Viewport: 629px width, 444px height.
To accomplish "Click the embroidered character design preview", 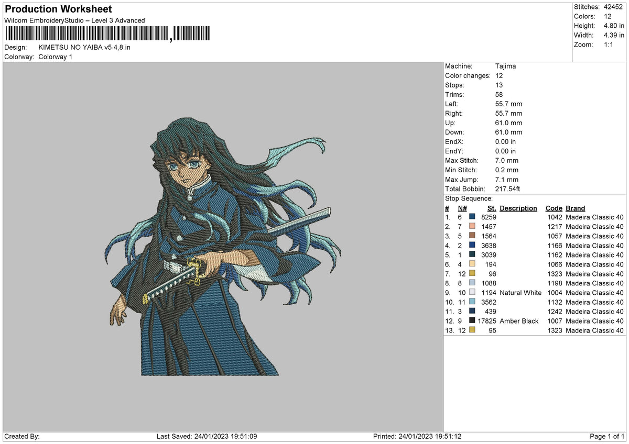I will (223, 246).
